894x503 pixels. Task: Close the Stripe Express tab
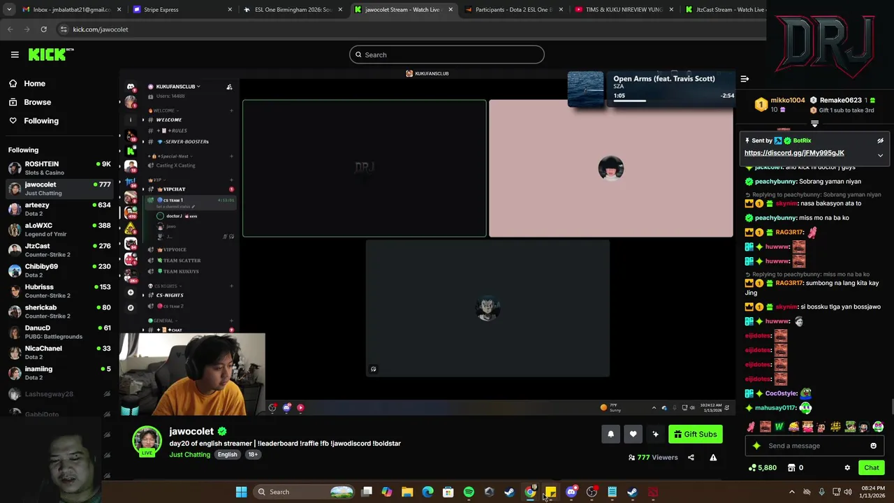[230, 10]
